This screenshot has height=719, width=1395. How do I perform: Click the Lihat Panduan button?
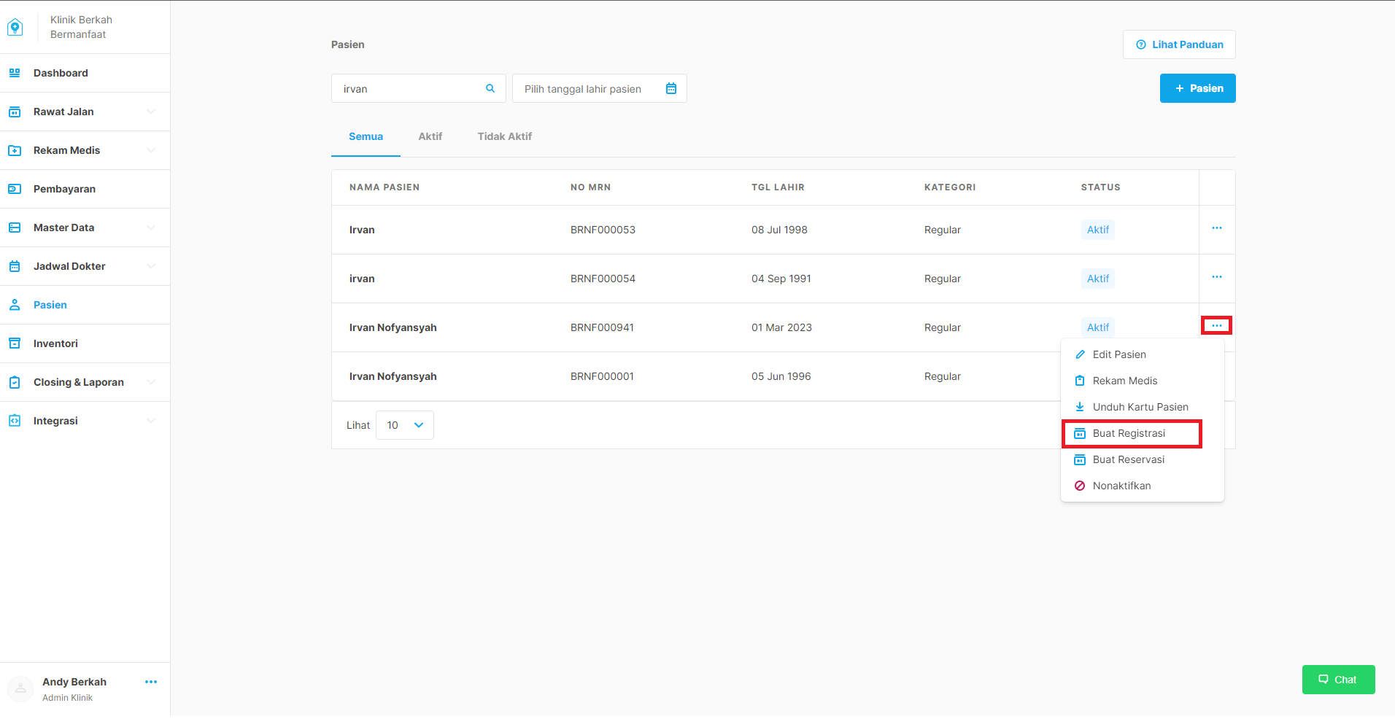(1179, 44)
